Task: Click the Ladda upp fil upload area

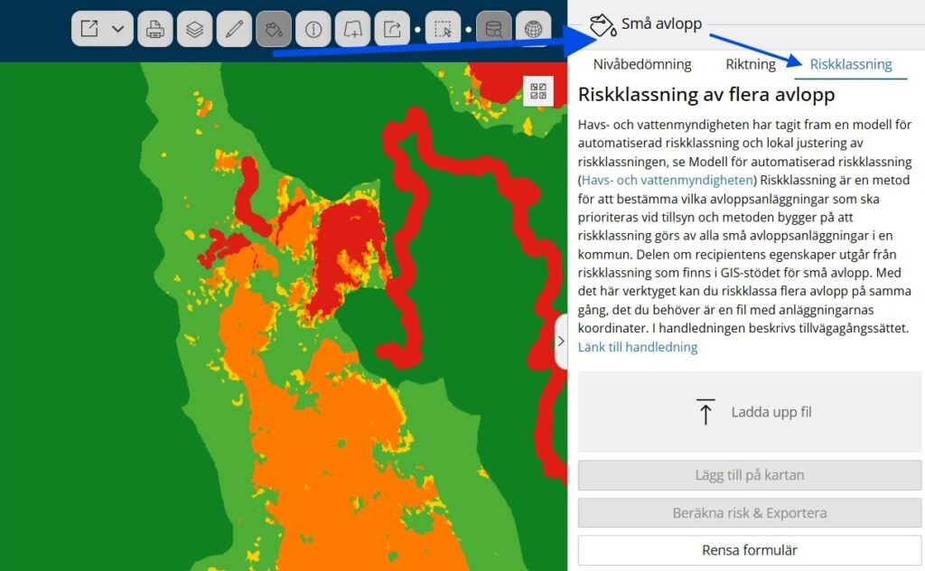Action: 750,412
